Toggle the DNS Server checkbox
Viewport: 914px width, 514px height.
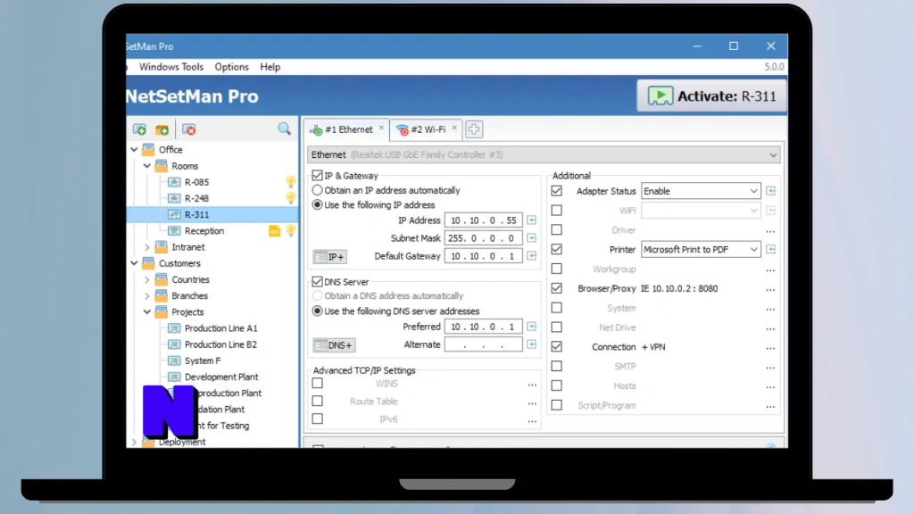[x=317, y=281]
